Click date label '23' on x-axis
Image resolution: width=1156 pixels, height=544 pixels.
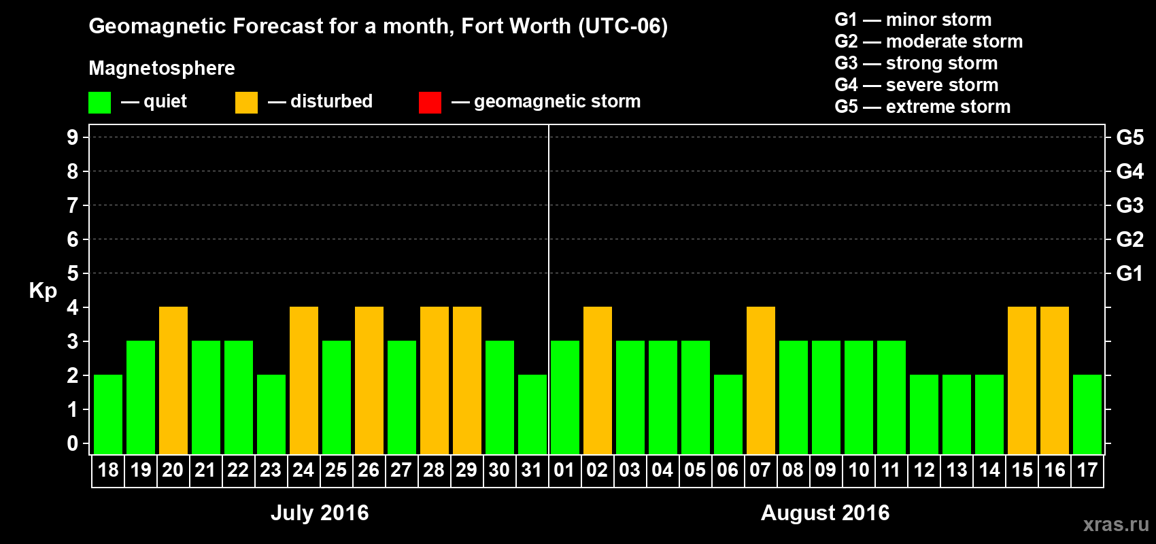click(x=271, y=471)
